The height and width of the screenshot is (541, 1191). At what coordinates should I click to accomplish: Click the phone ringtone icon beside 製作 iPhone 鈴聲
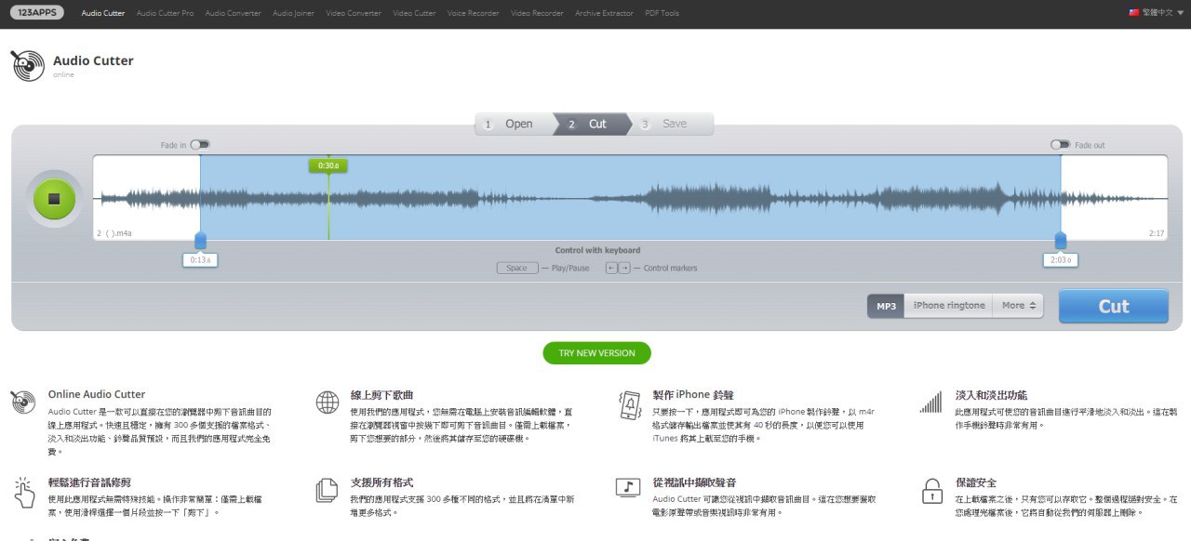point(629,404)
